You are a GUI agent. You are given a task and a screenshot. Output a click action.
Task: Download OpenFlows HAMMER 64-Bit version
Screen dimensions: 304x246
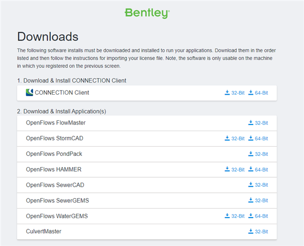[x=258, y=170]
